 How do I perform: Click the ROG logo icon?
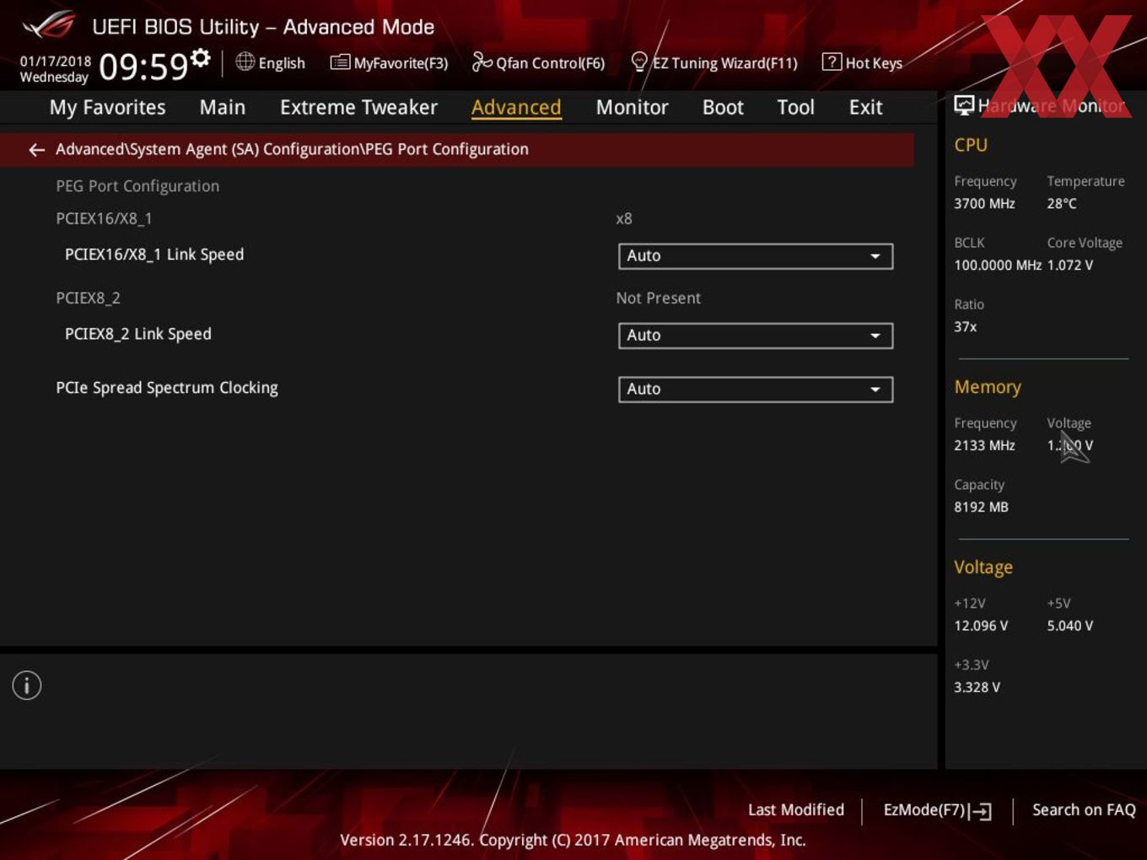point(48,25)
